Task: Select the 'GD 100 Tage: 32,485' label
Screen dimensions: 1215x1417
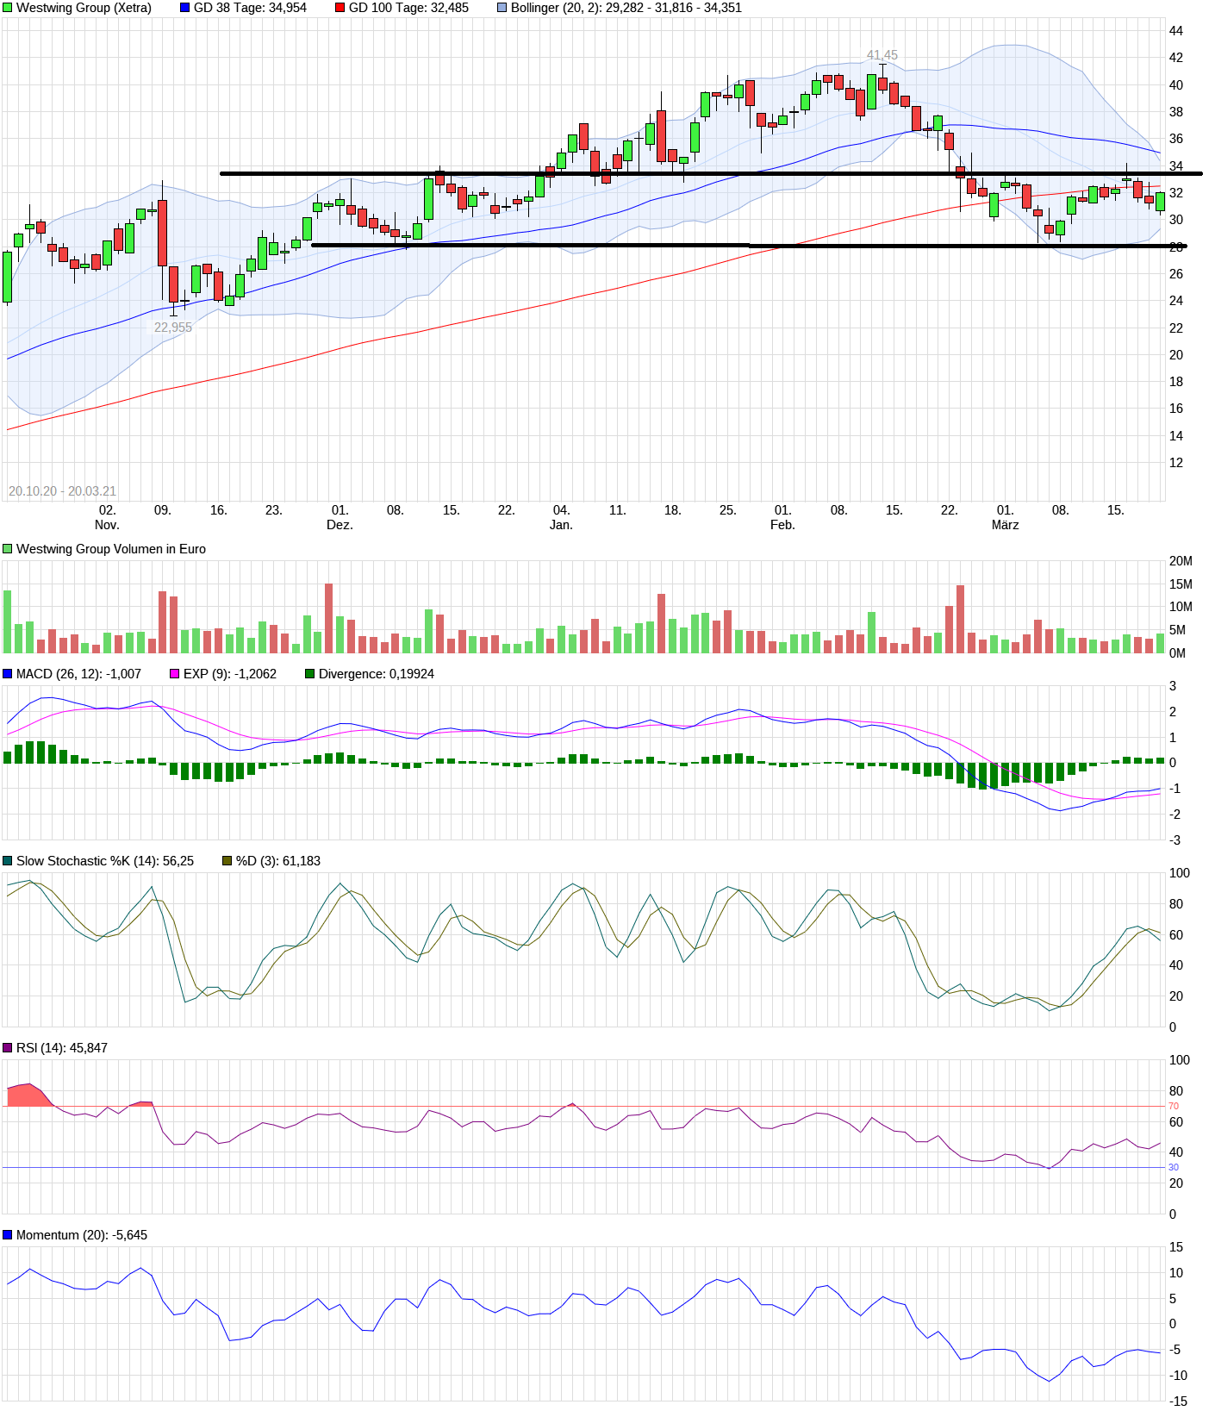Action: pyautogui.click(x=408, y=8)
